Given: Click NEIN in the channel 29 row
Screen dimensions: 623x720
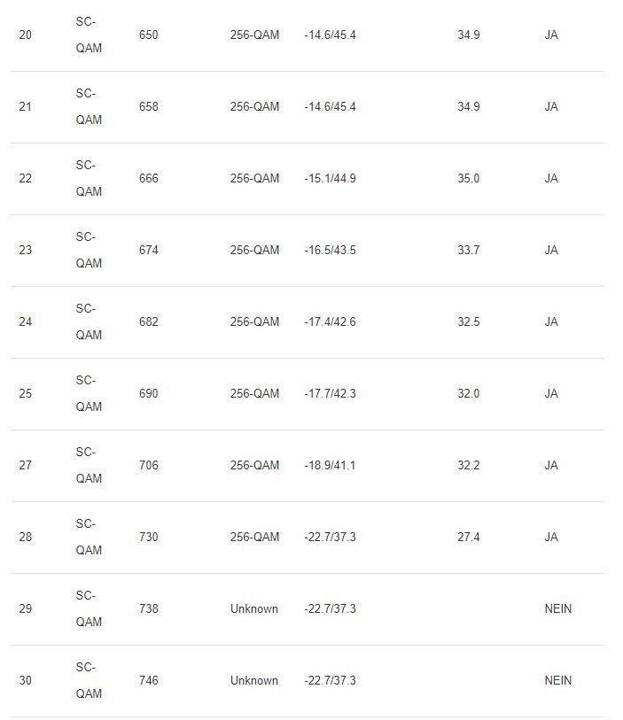Looking at the screenshot, I should (x=557, y=608).
